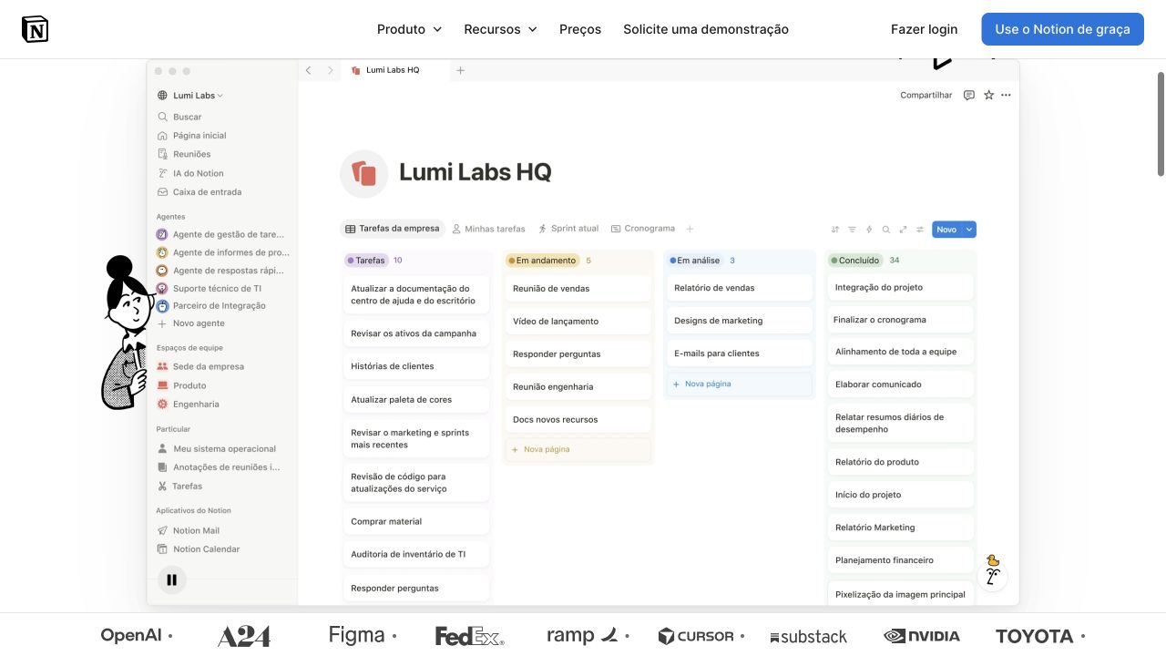Screen dimensions: 1166x656
Task: Open the Lumi Labs workspace switcher
Action: tap(190, 96)
